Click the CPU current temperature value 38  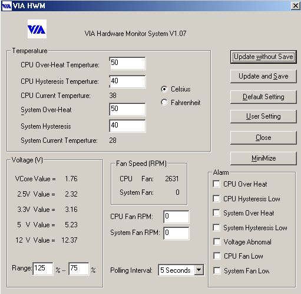pyautogui.click(x=113, y=96)
